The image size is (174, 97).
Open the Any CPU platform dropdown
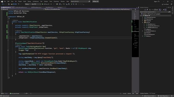(36, 4)
